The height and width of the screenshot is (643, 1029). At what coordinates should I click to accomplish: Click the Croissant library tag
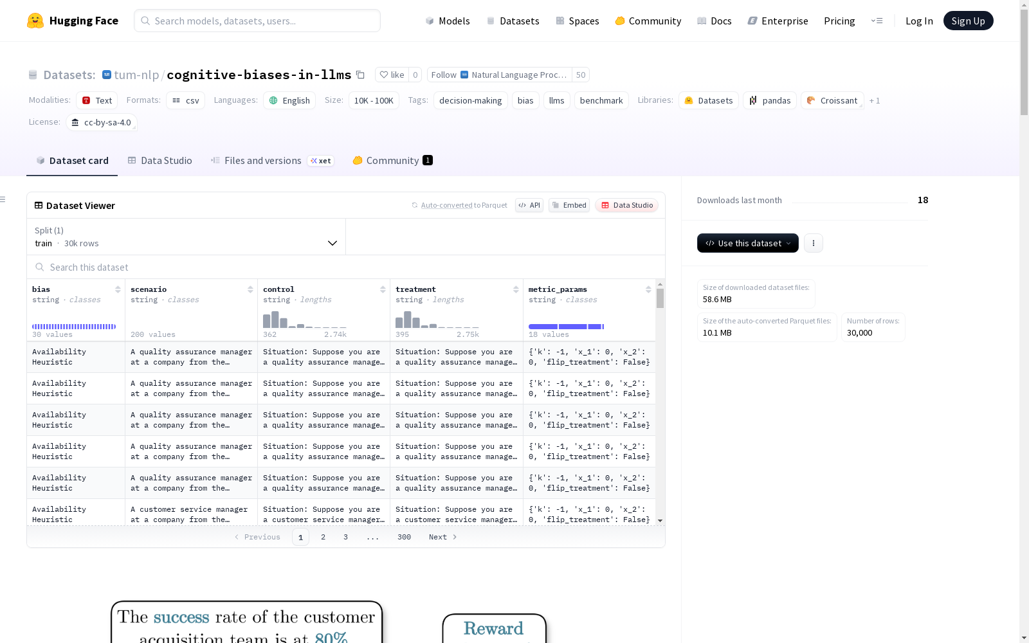(x=832, y=100)
